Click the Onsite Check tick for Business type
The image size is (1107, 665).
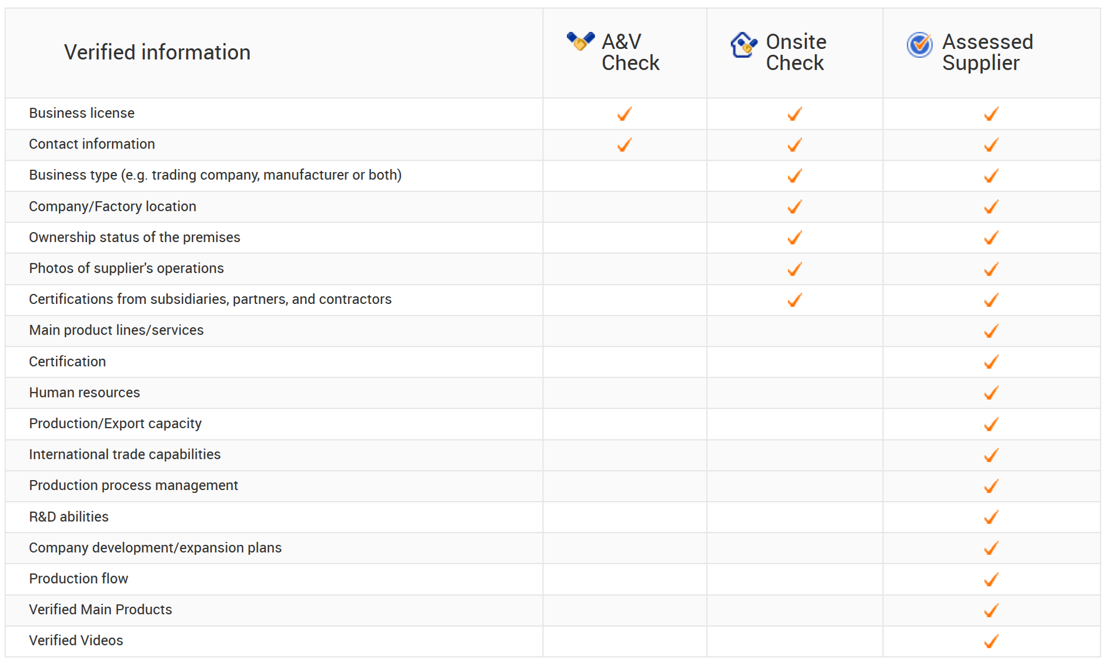coord(794,176)
